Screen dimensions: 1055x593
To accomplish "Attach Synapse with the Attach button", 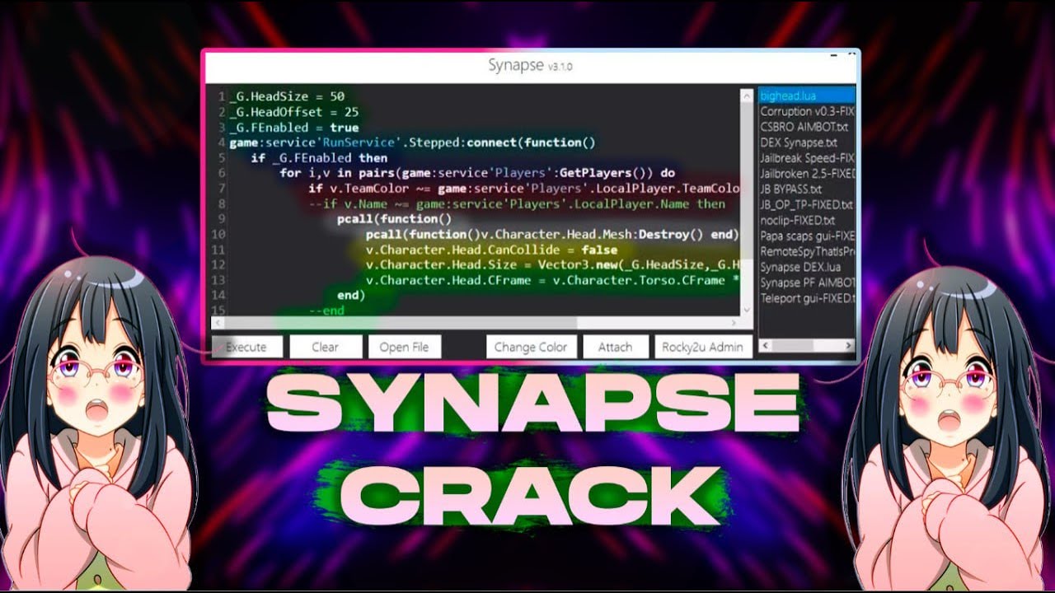I will (x=615, y=347).
